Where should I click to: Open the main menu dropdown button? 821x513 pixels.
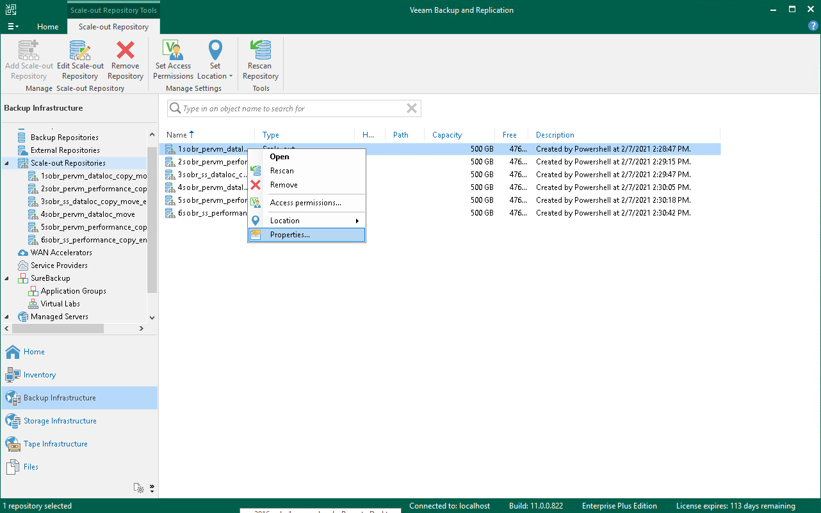(x=13, y=26)
